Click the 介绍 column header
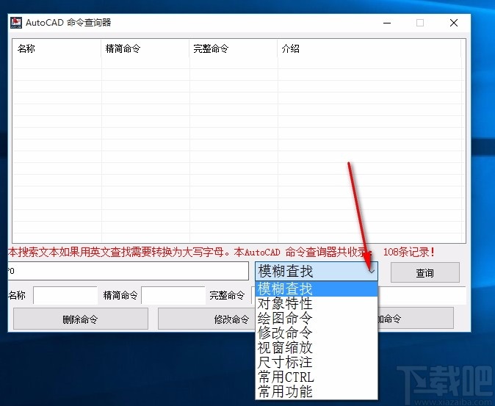The height and width of the screenshot is (406, 495). pos(369,48)
